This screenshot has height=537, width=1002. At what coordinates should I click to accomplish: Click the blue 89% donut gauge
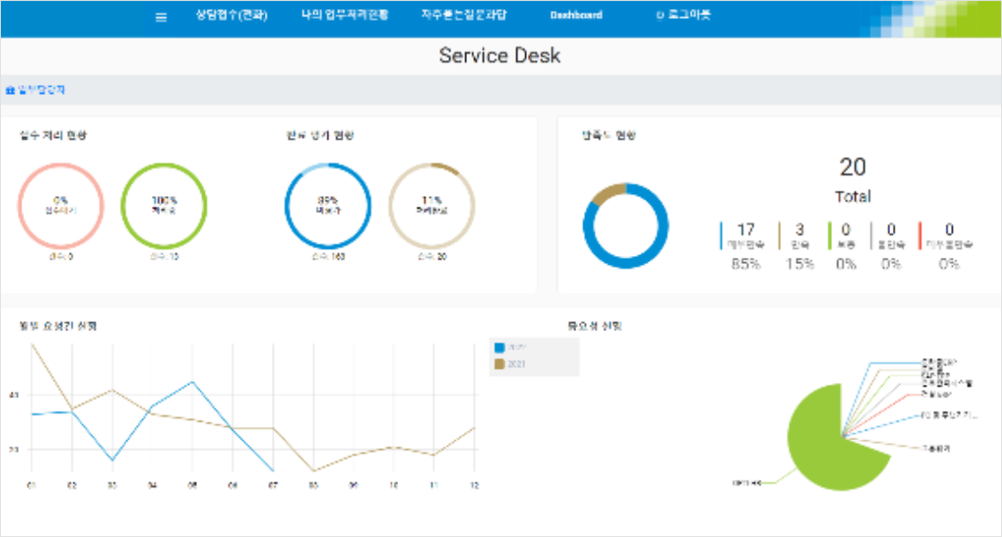click(x=327, y=206)
